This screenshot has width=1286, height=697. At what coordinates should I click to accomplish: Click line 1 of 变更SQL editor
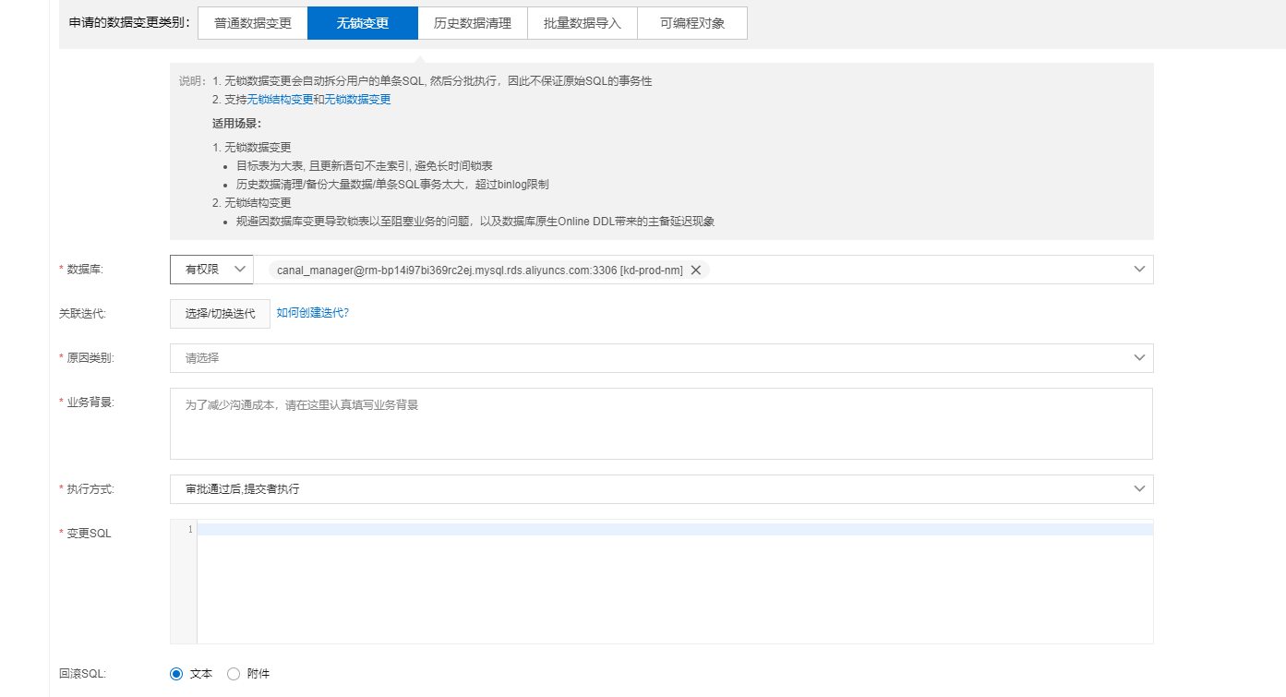pos(675,529)
